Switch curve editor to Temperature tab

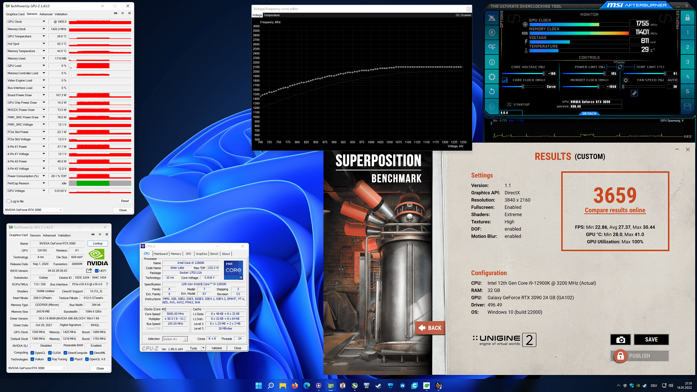(x=272, y=15)
